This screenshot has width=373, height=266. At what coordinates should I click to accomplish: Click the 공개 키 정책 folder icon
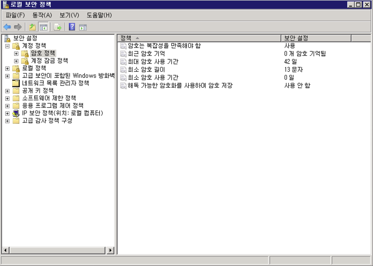(x=16, y=91)
